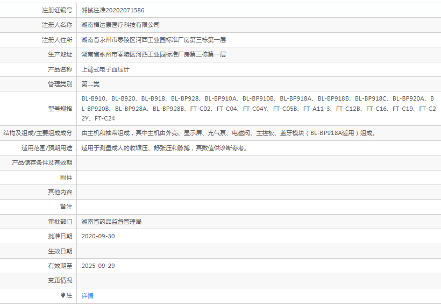Click the 有效期至 label

click(60, 266)
